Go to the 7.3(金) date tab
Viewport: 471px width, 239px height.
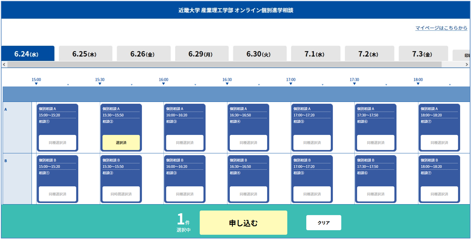pos(423,54)
